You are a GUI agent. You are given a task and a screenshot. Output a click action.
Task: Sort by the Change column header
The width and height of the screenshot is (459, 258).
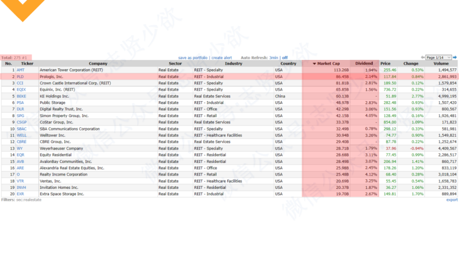tap(411, 64)
